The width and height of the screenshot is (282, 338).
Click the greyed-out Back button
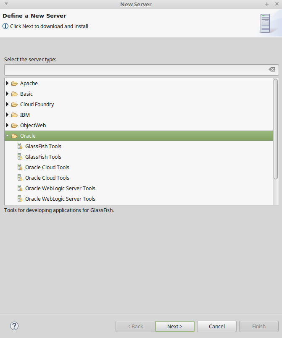point(135,326)
